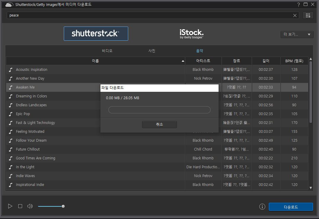Image resolution: width=319 pixels, height=219 pixels.
Task: Switch to the 비디오 tab
Action: point(107,51)
